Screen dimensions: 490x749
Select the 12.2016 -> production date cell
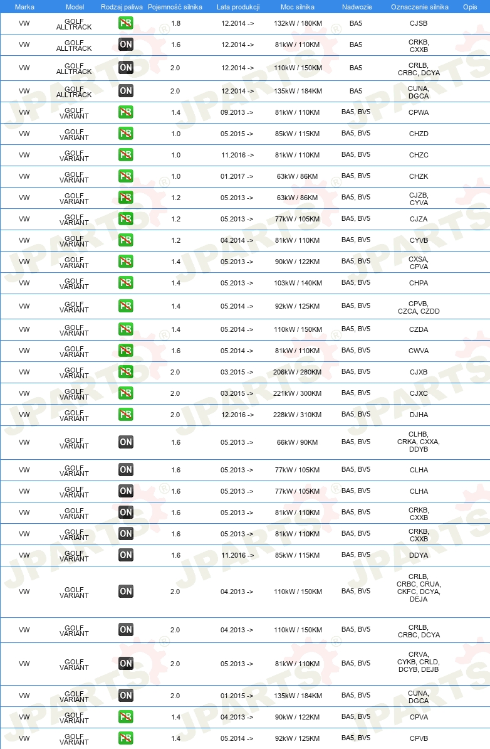(237, 415)
